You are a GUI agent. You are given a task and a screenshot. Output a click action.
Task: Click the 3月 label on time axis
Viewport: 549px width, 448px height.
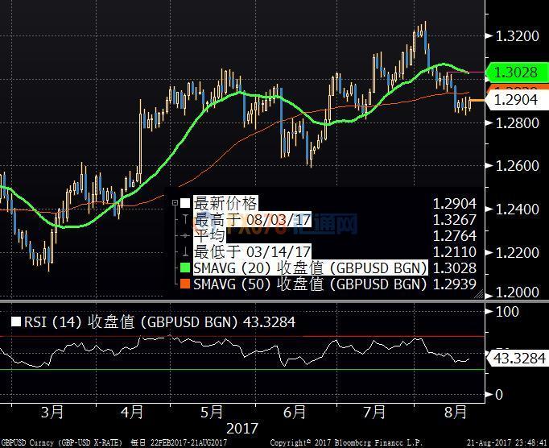[x=52, y=412]
